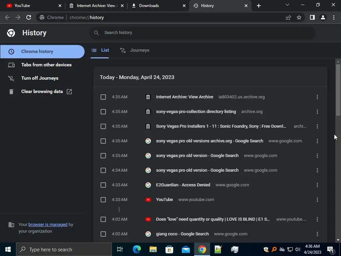Check the Love Is Blind video entry
The image size is (341, 256).
tap(103, 219)
